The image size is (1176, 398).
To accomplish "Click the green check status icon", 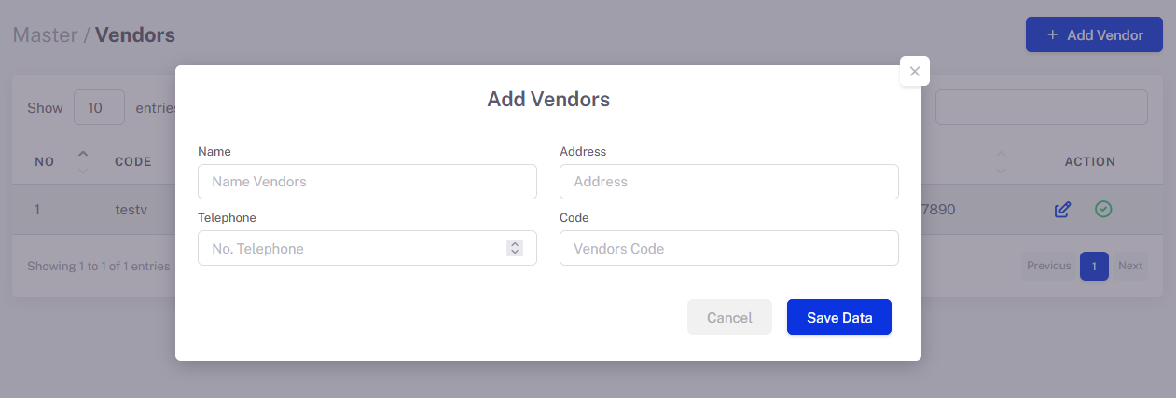I will point(1103,209).
